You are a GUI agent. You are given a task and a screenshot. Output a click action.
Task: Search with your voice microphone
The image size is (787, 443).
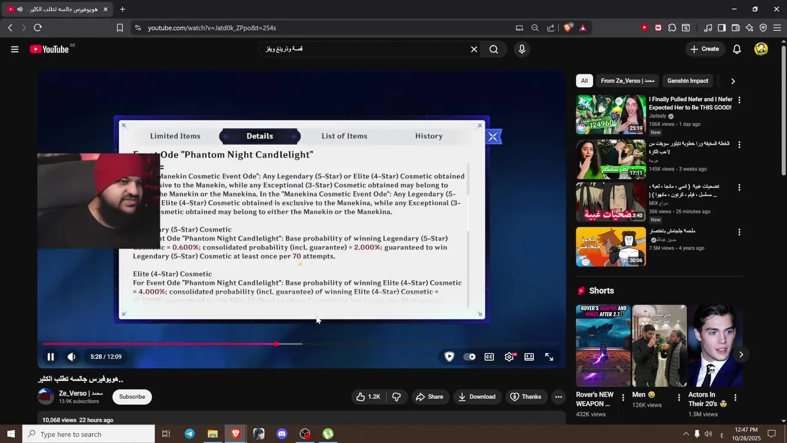click(522, 49)
